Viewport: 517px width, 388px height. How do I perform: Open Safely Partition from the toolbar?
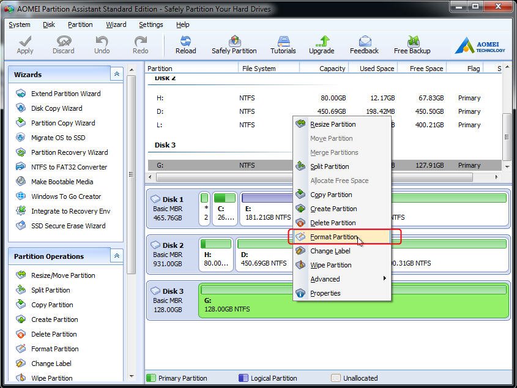click(234, 45)
